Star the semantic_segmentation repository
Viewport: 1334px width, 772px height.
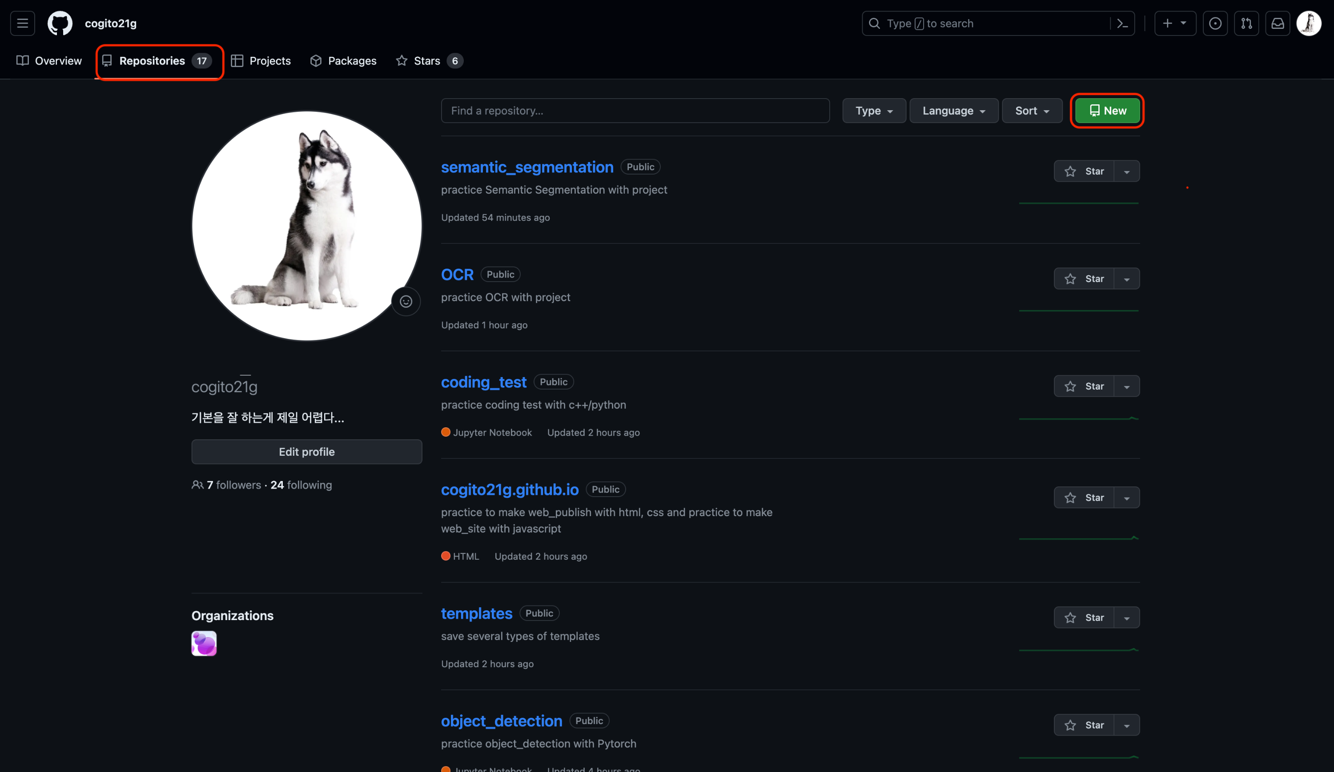tap(1084, 171)
